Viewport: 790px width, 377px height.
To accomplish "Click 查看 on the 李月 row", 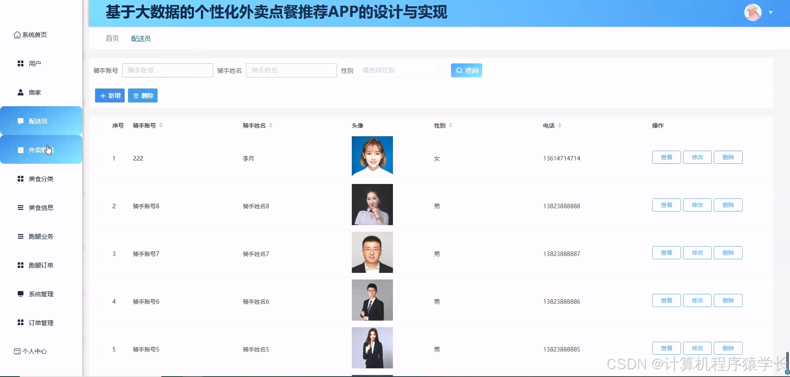I will coord(666,157).
